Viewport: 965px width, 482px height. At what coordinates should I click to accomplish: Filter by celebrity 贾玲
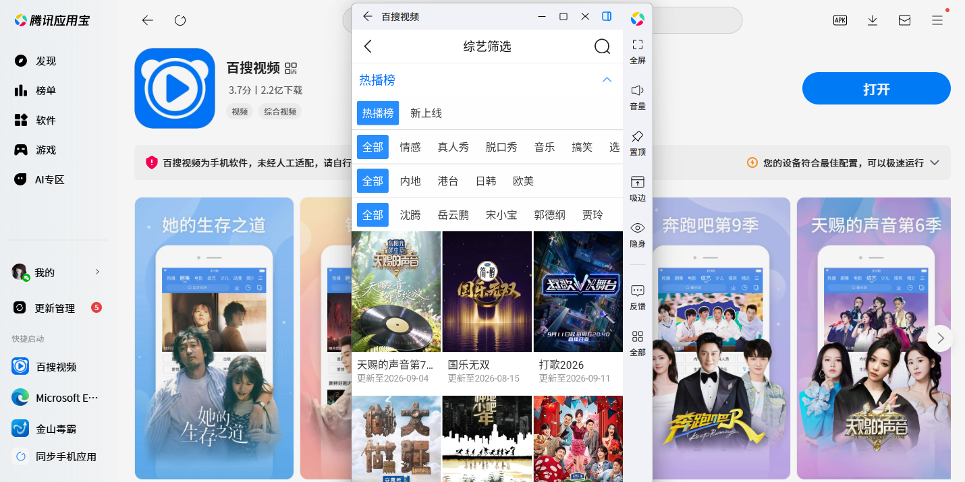pos(592,214)
